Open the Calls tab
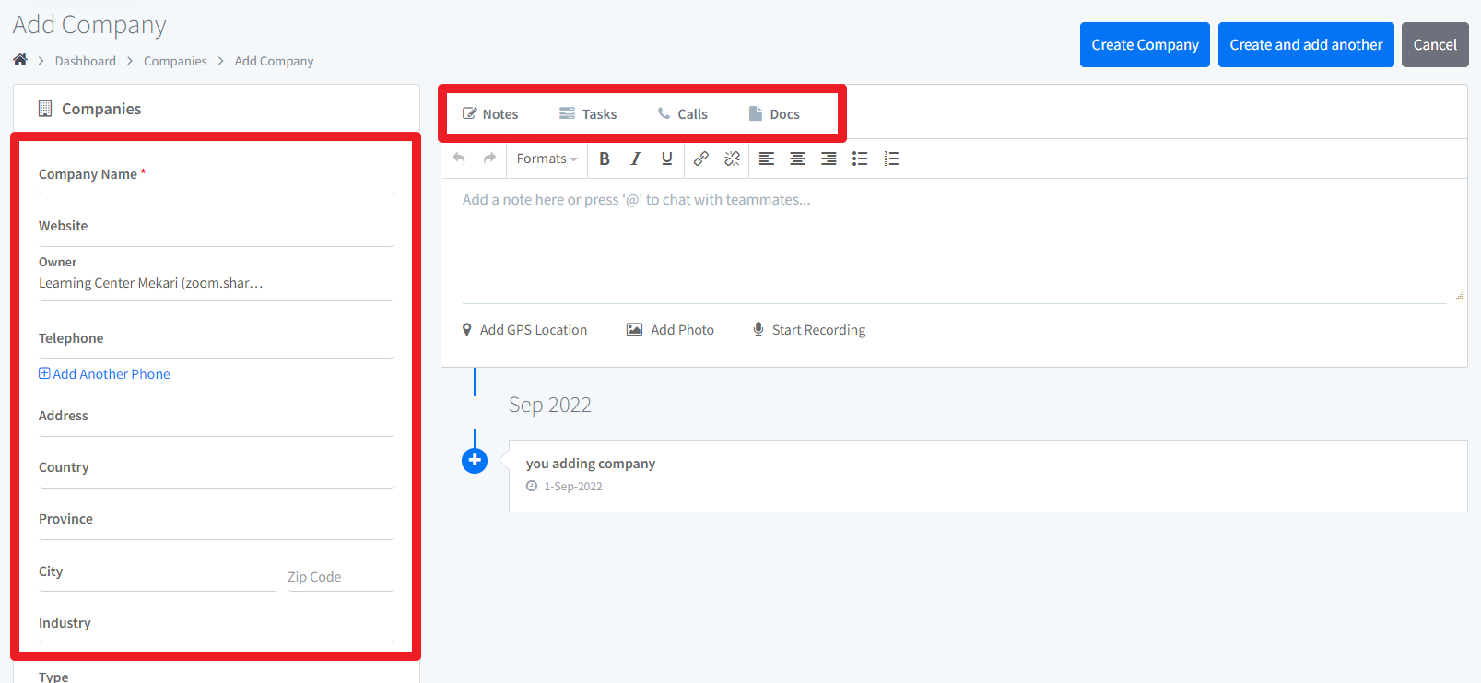Screen dimensions: 1481x683 [683, 114]
